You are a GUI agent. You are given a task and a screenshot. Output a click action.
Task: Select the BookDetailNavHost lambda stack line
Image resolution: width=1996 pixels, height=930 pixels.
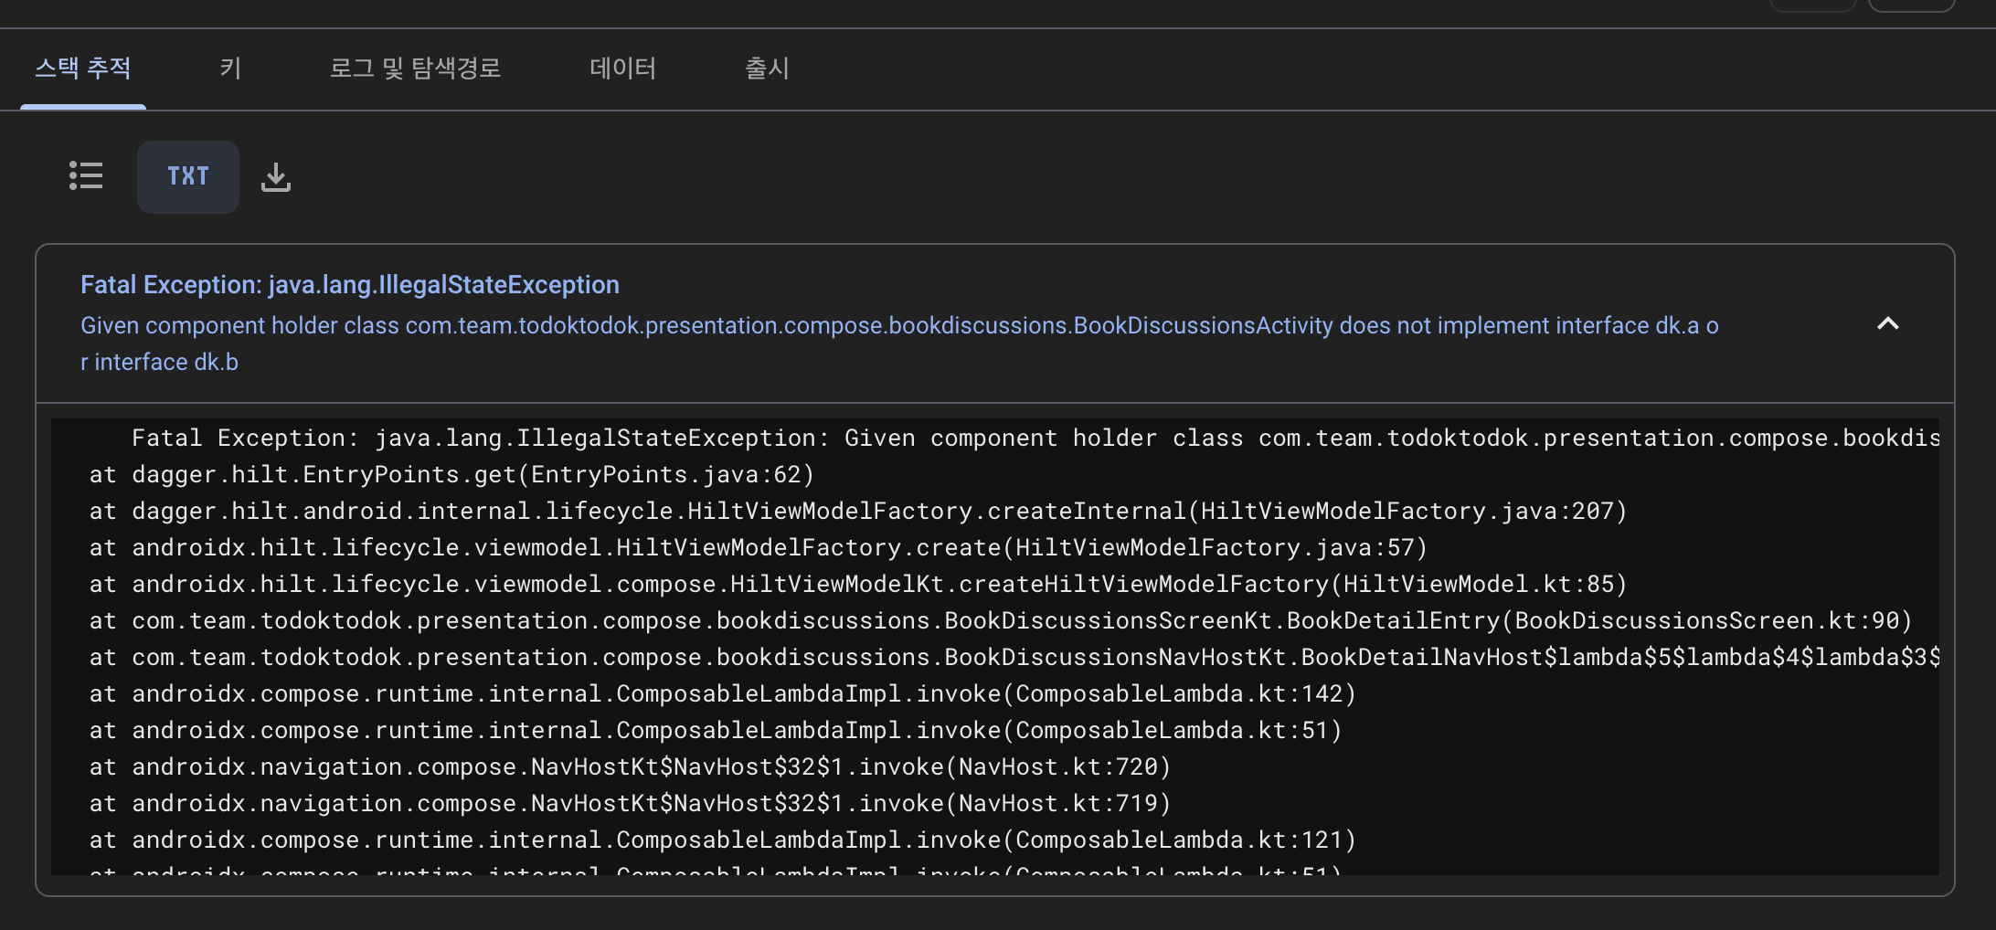point(1014,658)
